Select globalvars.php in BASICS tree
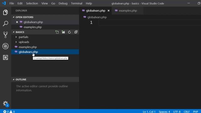Image resolution: width=201 pixels, height=113 pixels. click(x=45, y=52)
